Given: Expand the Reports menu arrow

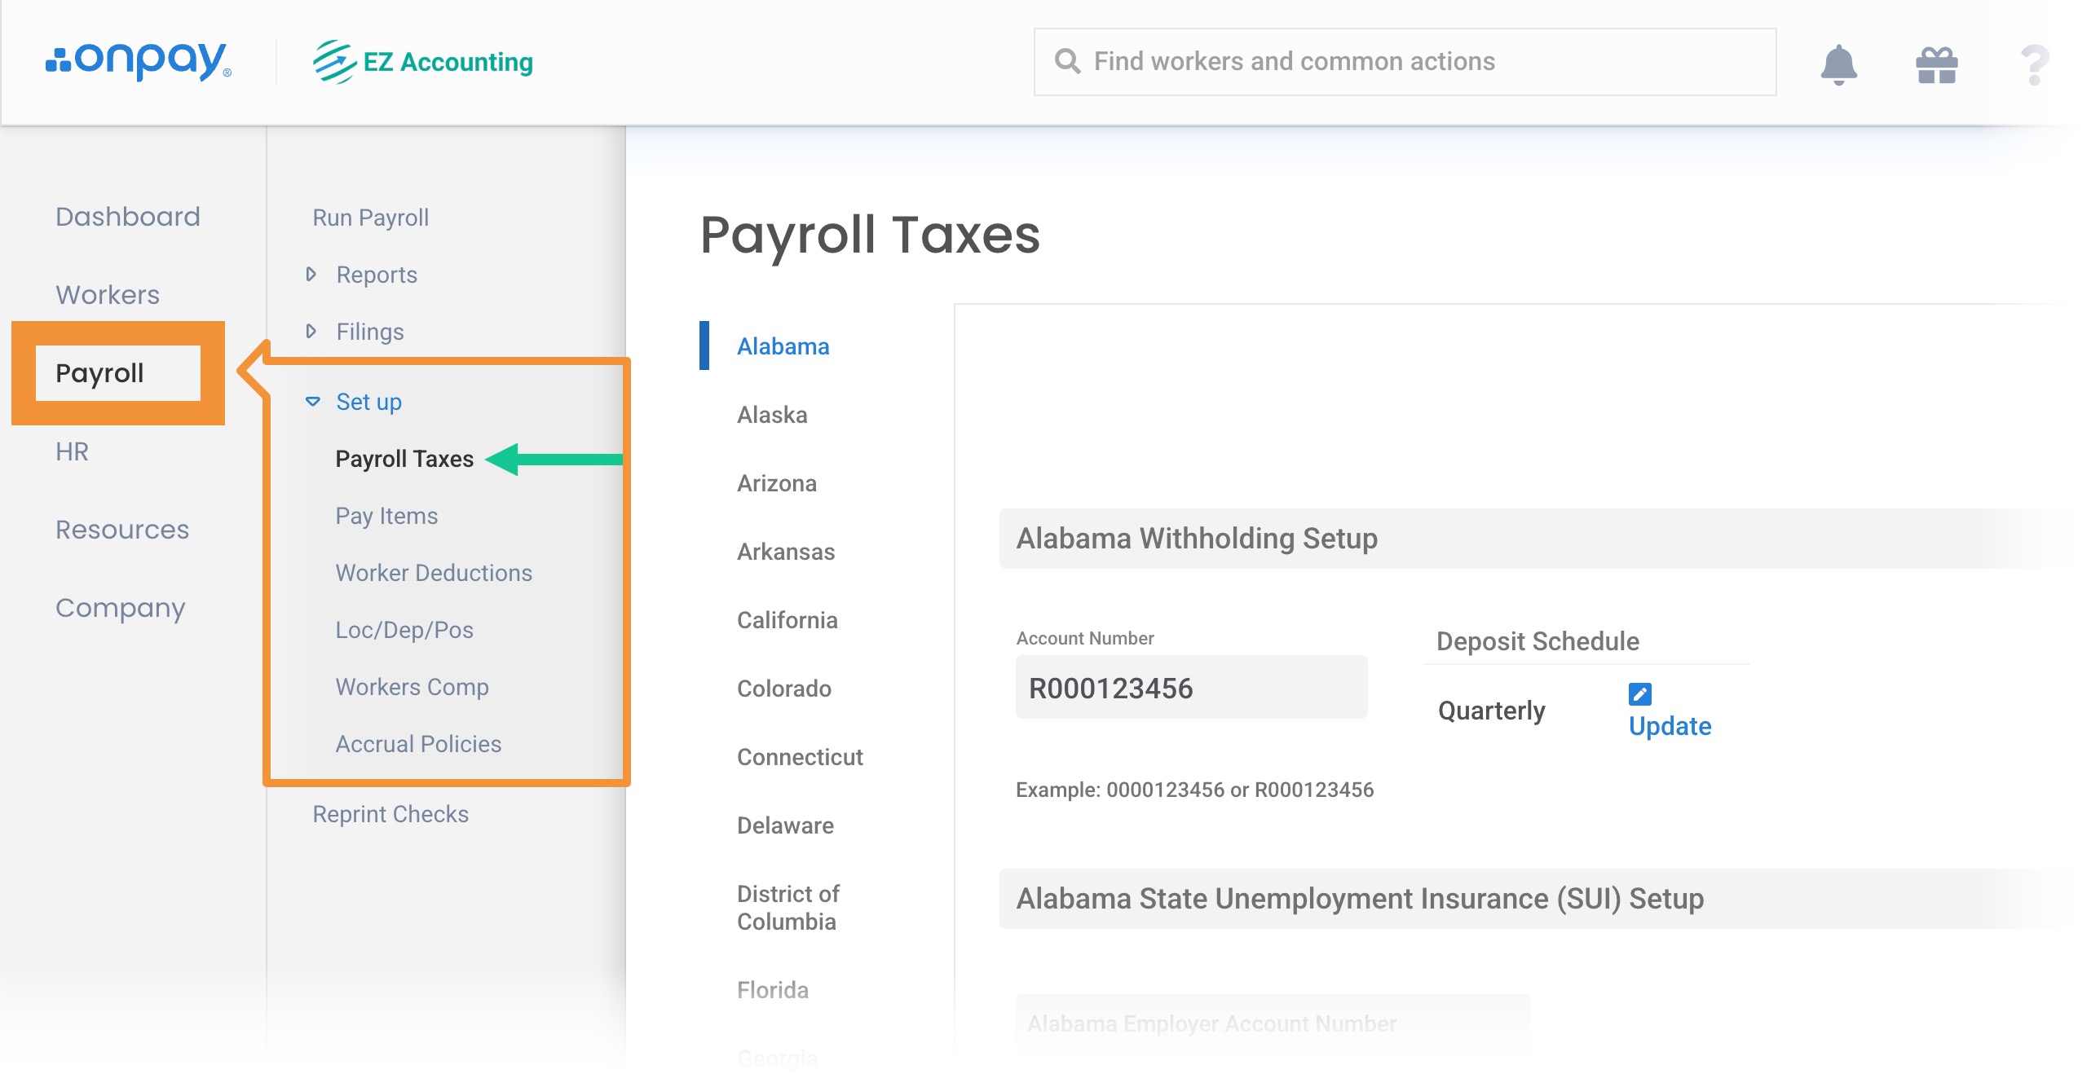Looking at the screenshot, I should pyautogui.click(x=311, y=275).
